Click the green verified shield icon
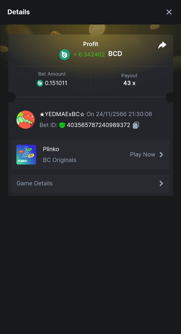The width and height of the screenshot is (181, 334). [x=62, y=125]
